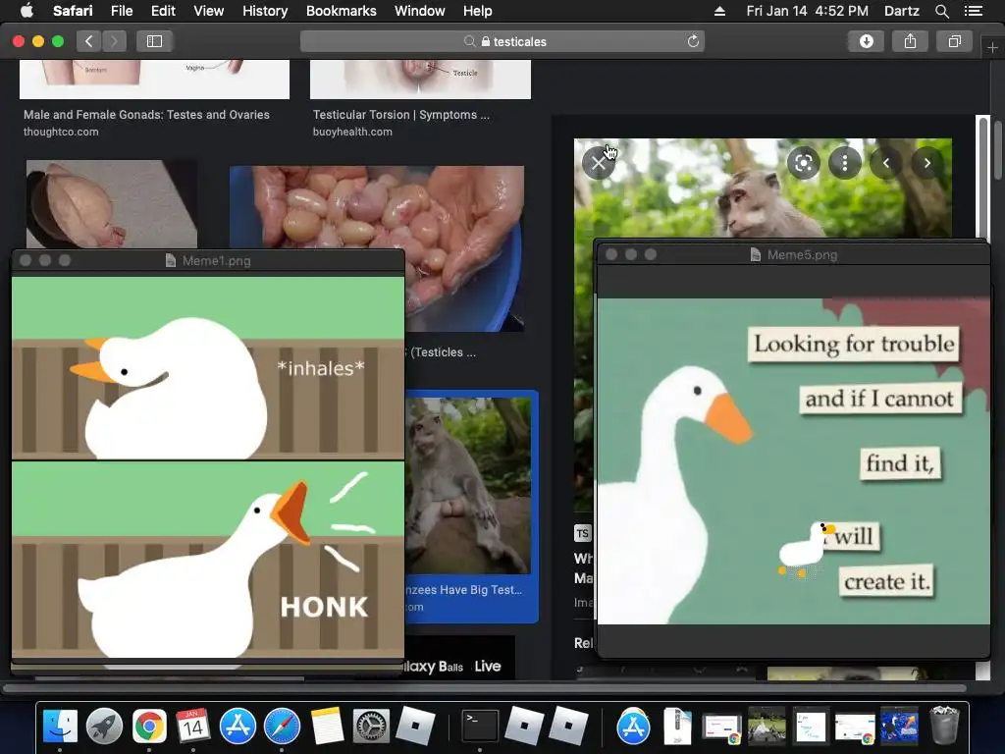Open Safari downloads list
Image resolution: width=1005 pixels, height=754 pixels.
click(x=866, y=41)
